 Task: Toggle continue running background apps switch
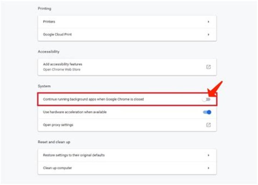[x=206, y=99]
